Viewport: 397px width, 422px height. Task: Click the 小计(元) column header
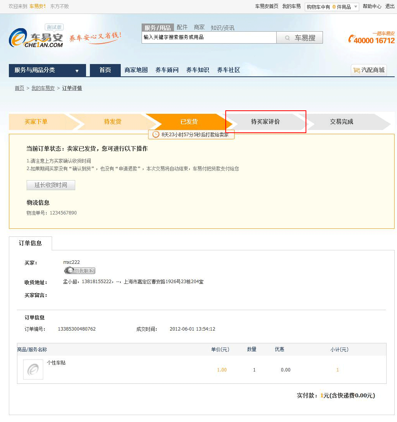340,349
